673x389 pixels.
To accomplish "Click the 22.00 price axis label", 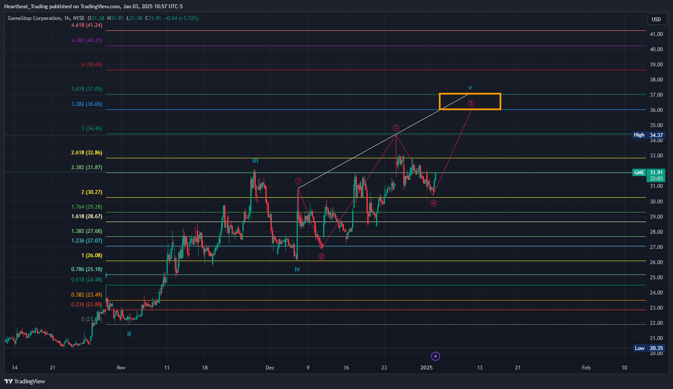I will [x=656, y=323].
